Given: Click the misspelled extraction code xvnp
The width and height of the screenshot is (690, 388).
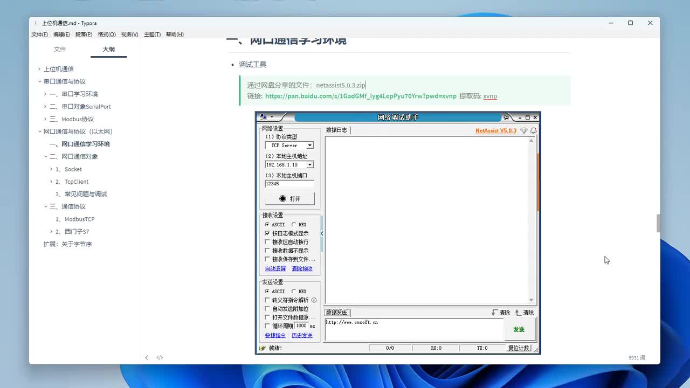Looking at the screenshot, I should [x=490, y=96].
